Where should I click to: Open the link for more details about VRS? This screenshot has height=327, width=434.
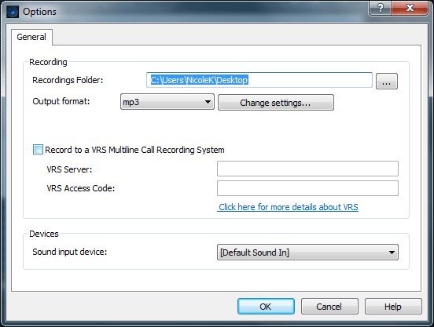(288, 207)
